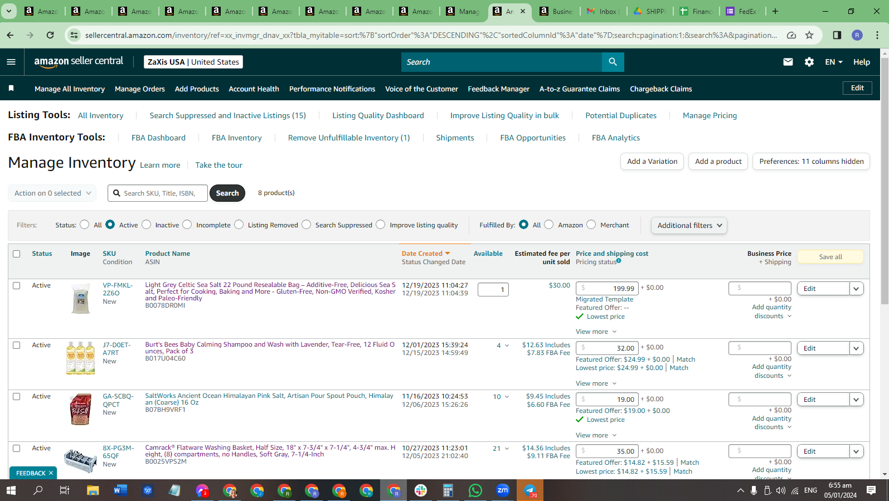889x501 pixels.
Task: Open Feedback Manager menu item
Action: pyautogui.click(x=499, y=89)
